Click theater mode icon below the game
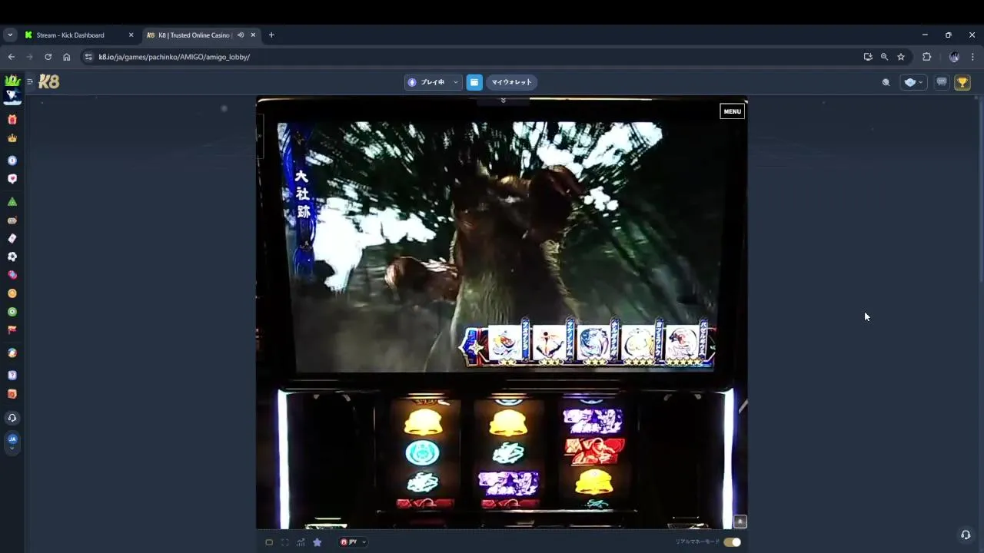Screen dimensions: 984x553 [269, 542]
